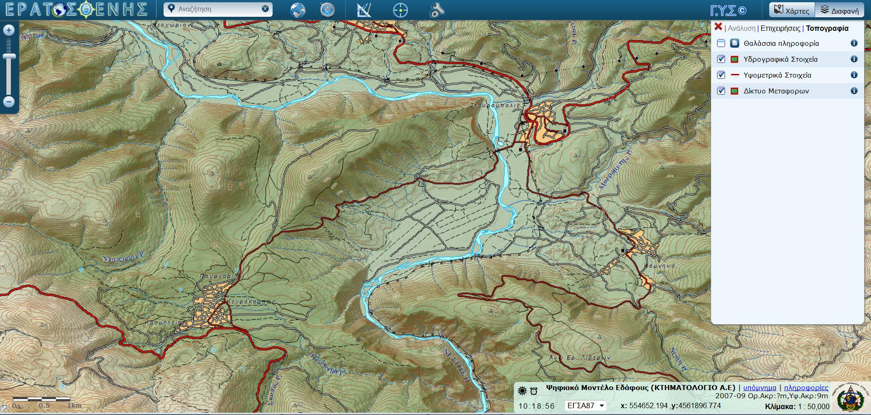
Task: Click the Eratosthenes logo
Action: [x=76, y=10]
